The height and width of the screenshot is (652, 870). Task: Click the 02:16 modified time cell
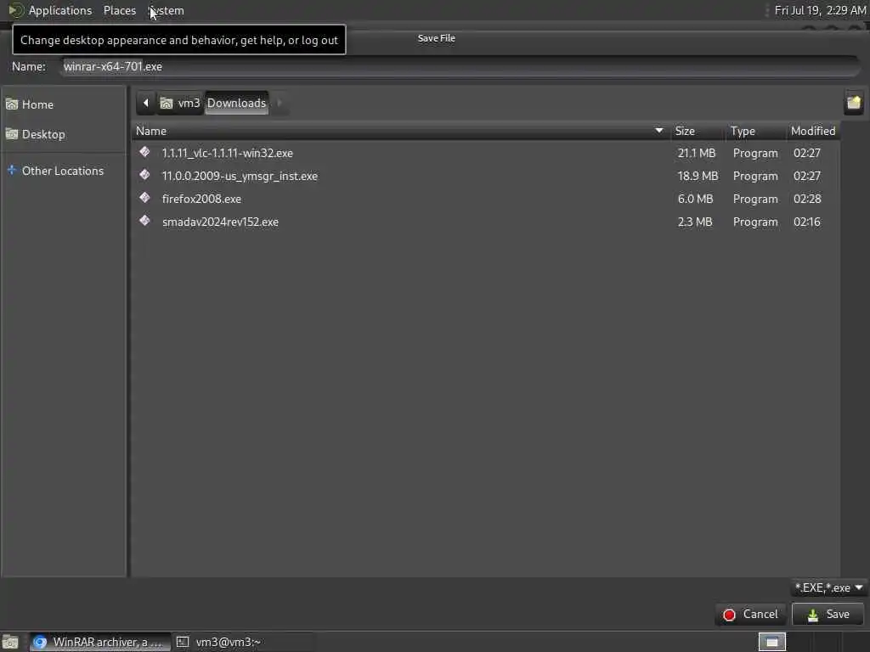807,222
